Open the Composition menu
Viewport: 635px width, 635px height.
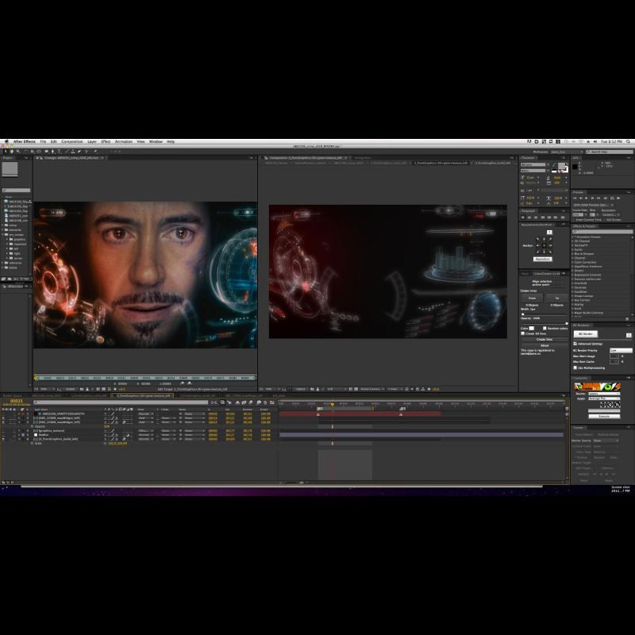click(x=72, y=142)
